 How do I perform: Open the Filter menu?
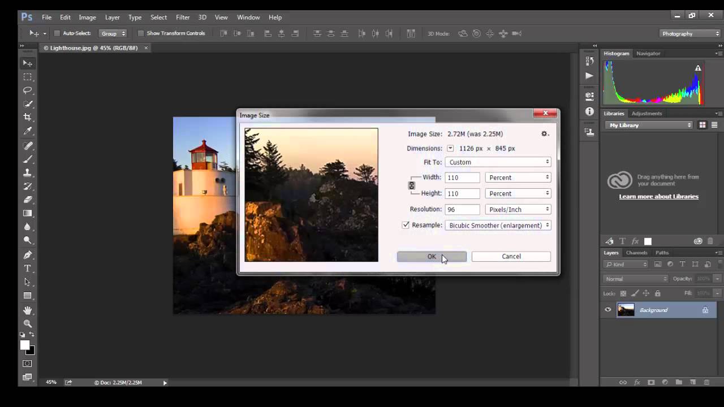(183, 18)
